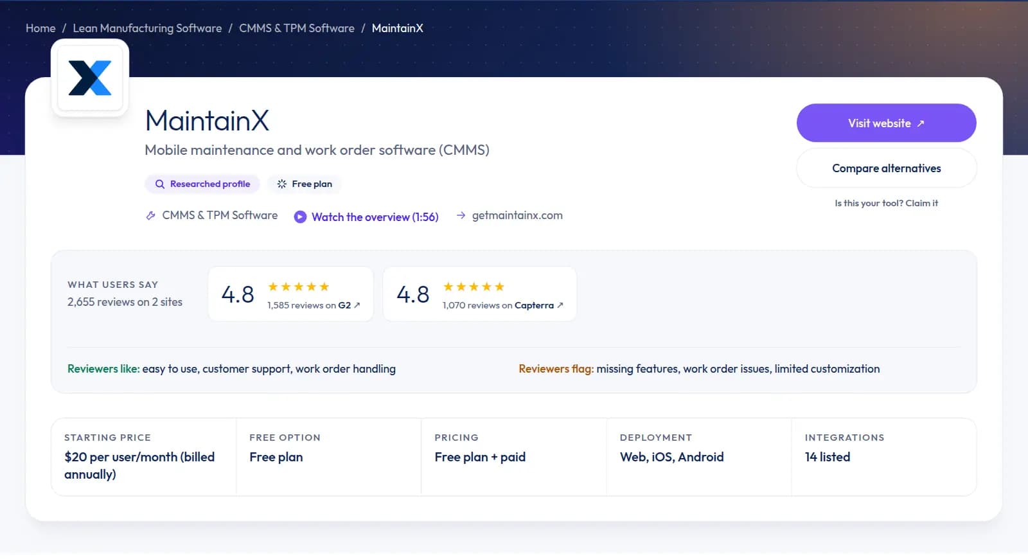Click the Free plan badge
The width and height of the screenshot is (1028, 559).
click(305, 184)
